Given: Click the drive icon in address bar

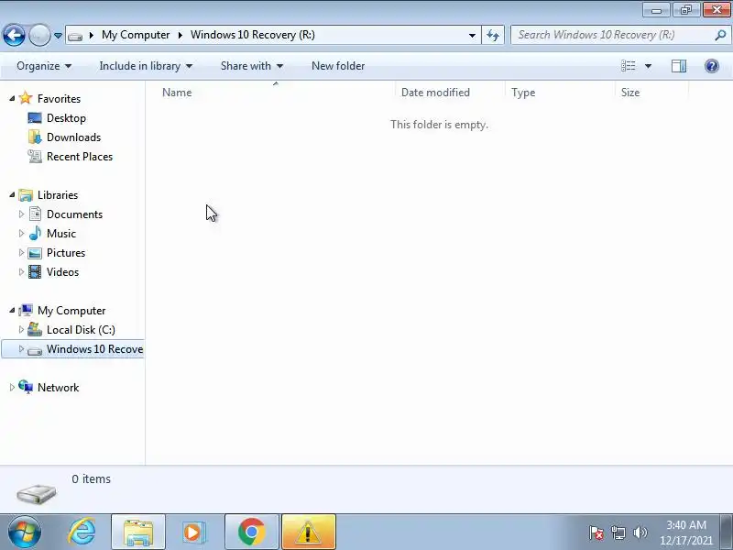Looking at the screenshot, I should pos(75,36).
